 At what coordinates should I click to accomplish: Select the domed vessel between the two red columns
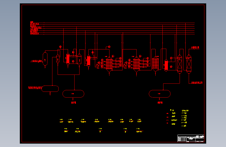(x=79, y=59)
